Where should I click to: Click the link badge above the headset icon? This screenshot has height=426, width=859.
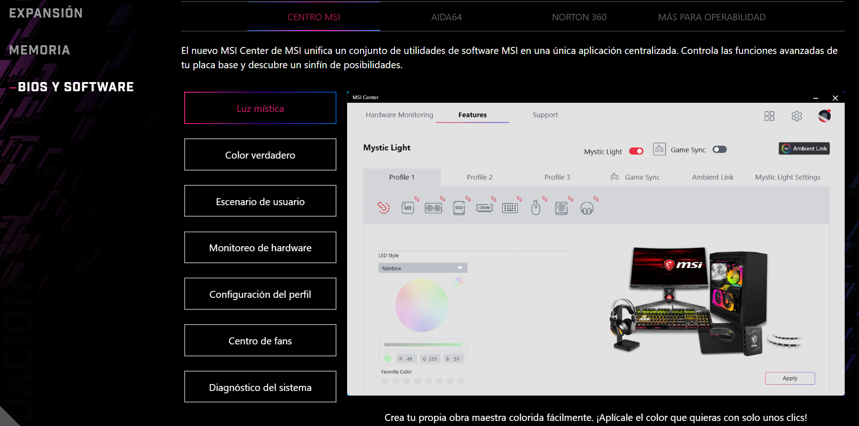pos(596,199)
